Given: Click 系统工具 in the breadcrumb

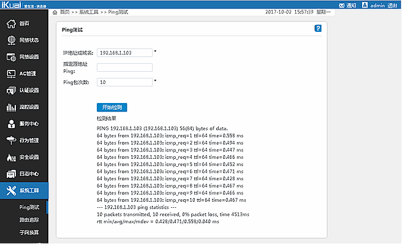Looking at the screenshot, I should pos(89,12).
